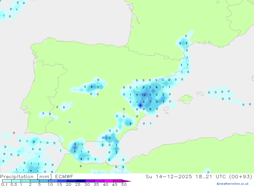The height and width of the screenshot is (186, 254).
Task: Click the "[mm]" unit label
Action: click(44, 177)
